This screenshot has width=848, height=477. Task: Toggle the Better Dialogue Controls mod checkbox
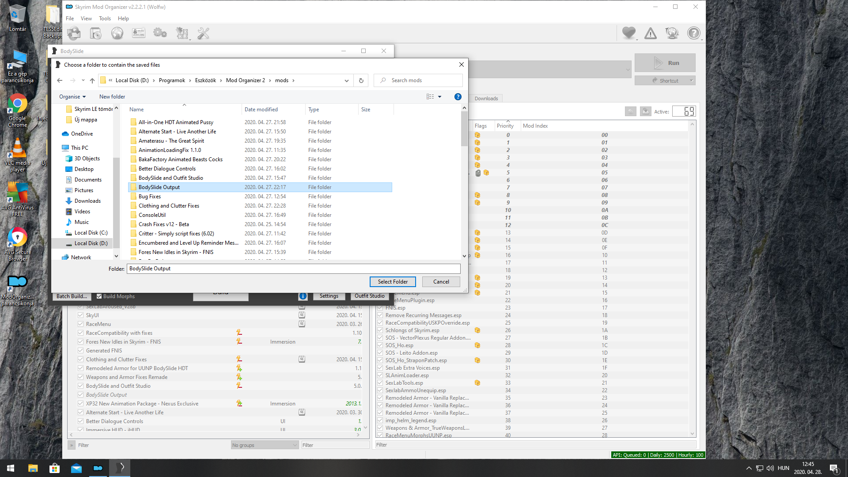(80, 421)
